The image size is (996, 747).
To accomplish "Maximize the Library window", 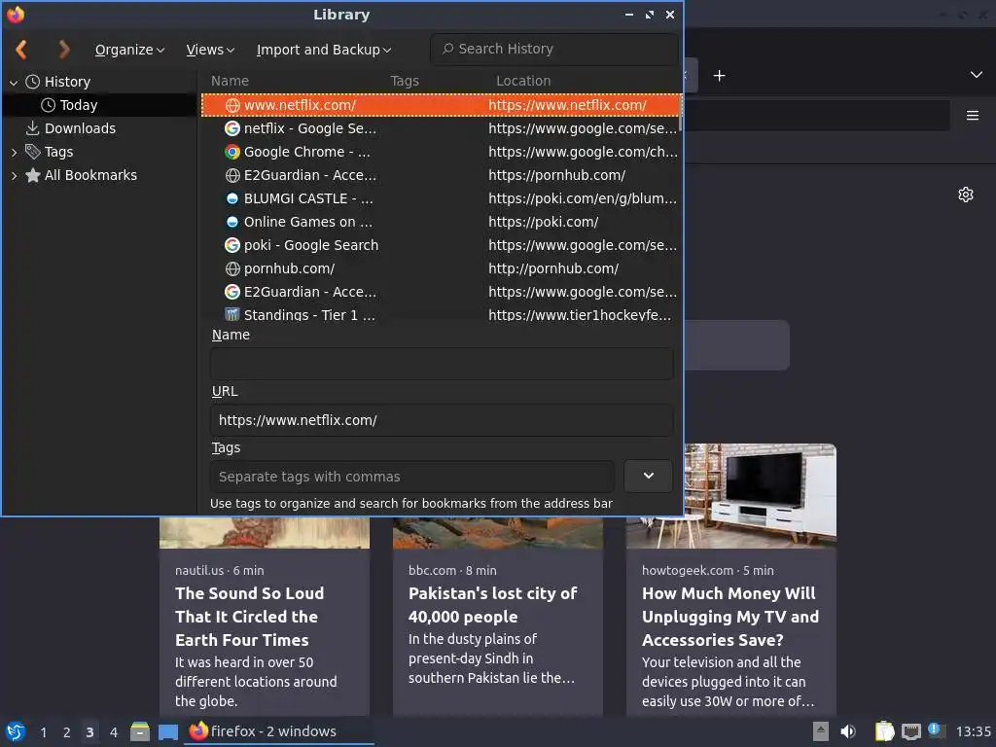I will [x=649, y=15].
